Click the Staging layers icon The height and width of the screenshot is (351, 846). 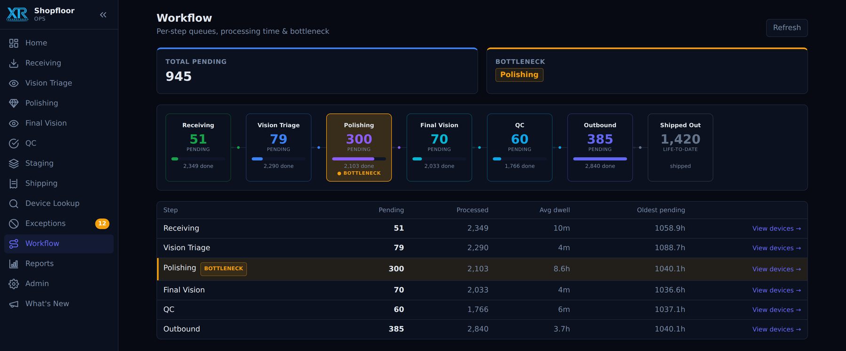point(14,163)
